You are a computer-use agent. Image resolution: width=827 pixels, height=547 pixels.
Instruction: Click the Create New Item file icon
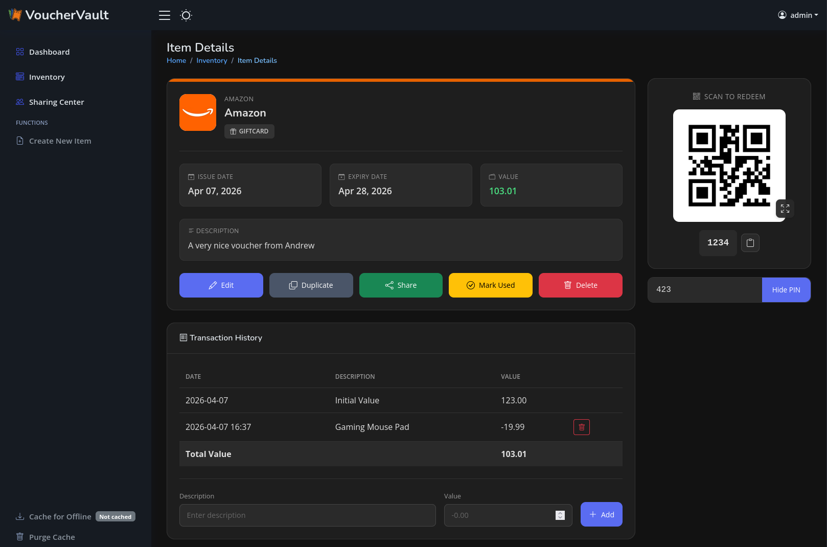(20, 141)
